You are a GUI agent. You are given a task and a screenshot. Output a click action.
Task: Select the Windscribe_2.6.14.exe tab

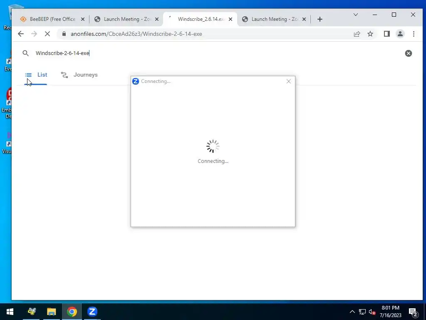(200, 19)
